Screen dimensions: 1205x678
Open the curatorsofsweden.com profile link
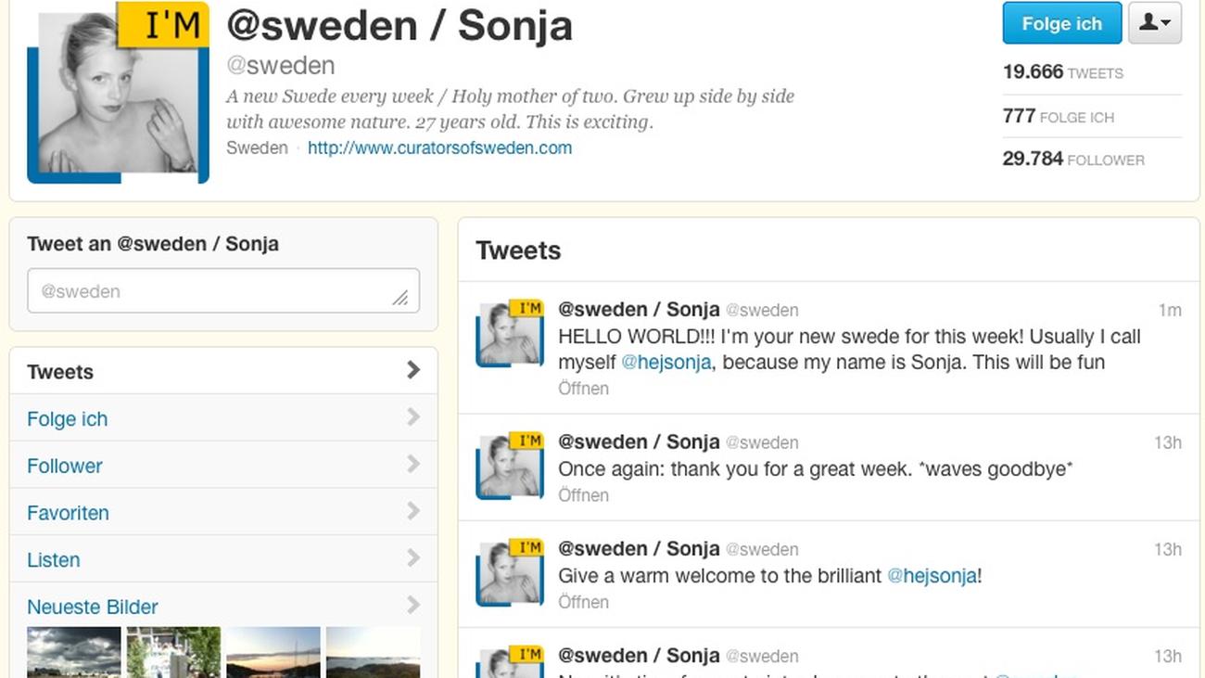coord(439,147)
